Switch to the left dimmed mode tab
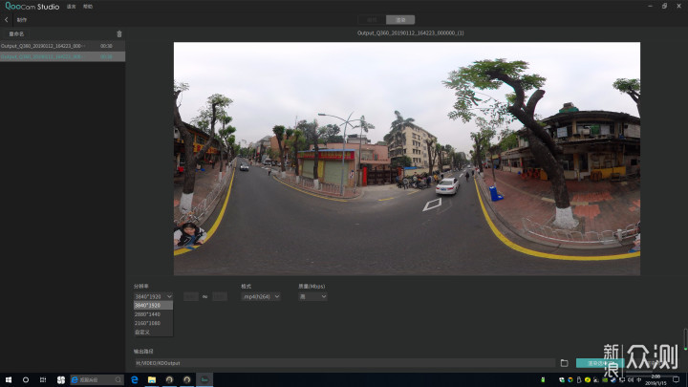Viewport: 688px width, 387px height. (371, 19)
